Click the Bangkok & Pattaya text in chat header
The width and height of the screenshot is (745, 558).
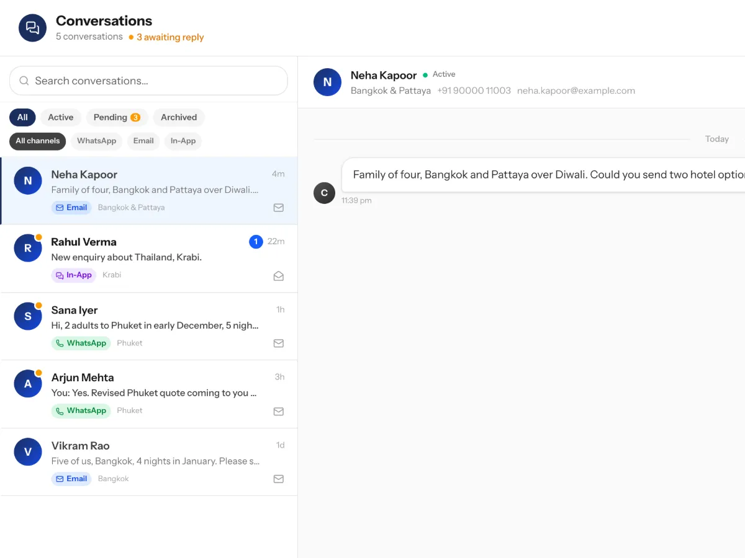(391, 91)
